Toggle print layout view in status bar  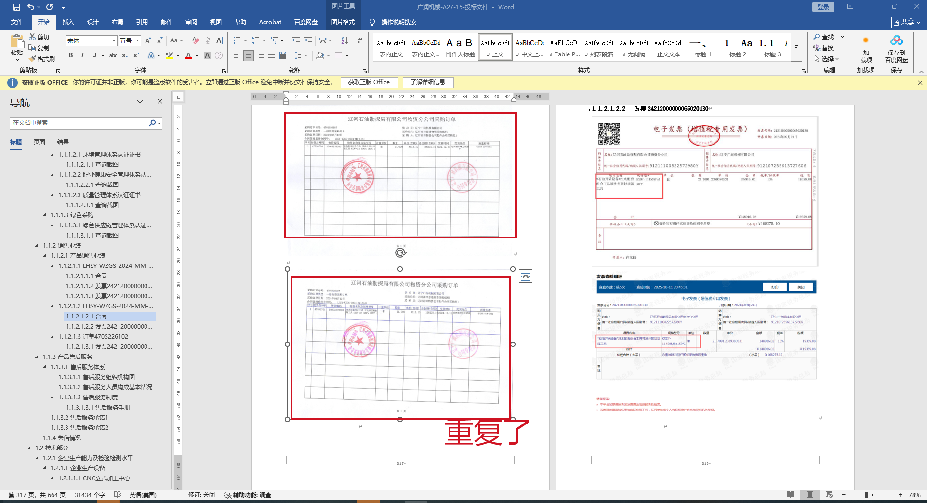pyautogui.click(x=810, y=495)
